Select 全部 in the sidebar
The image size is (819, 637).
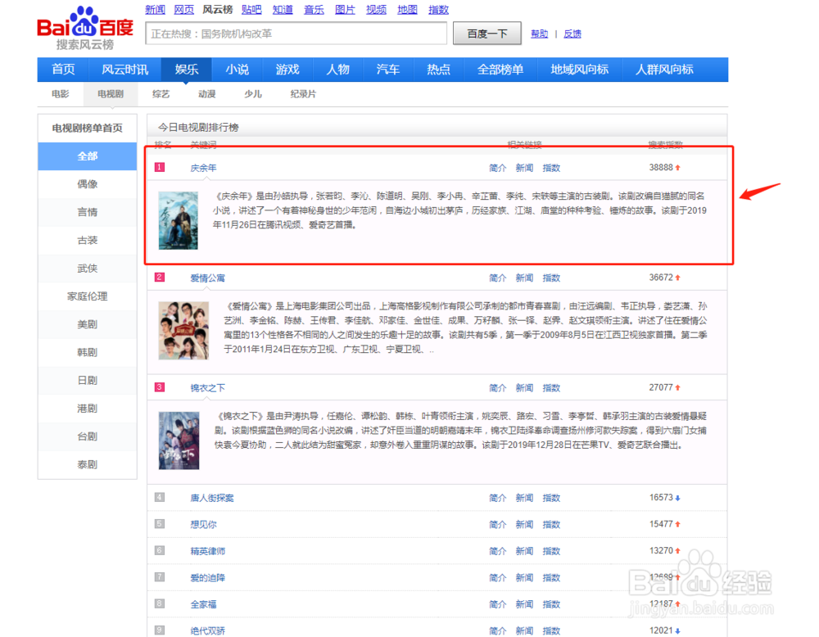click(x=88, y=156)
